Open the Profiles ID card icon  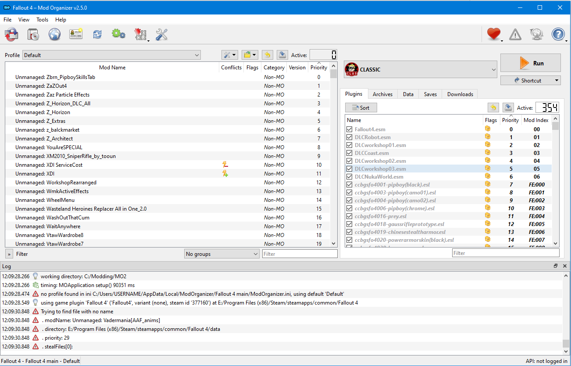76,34
